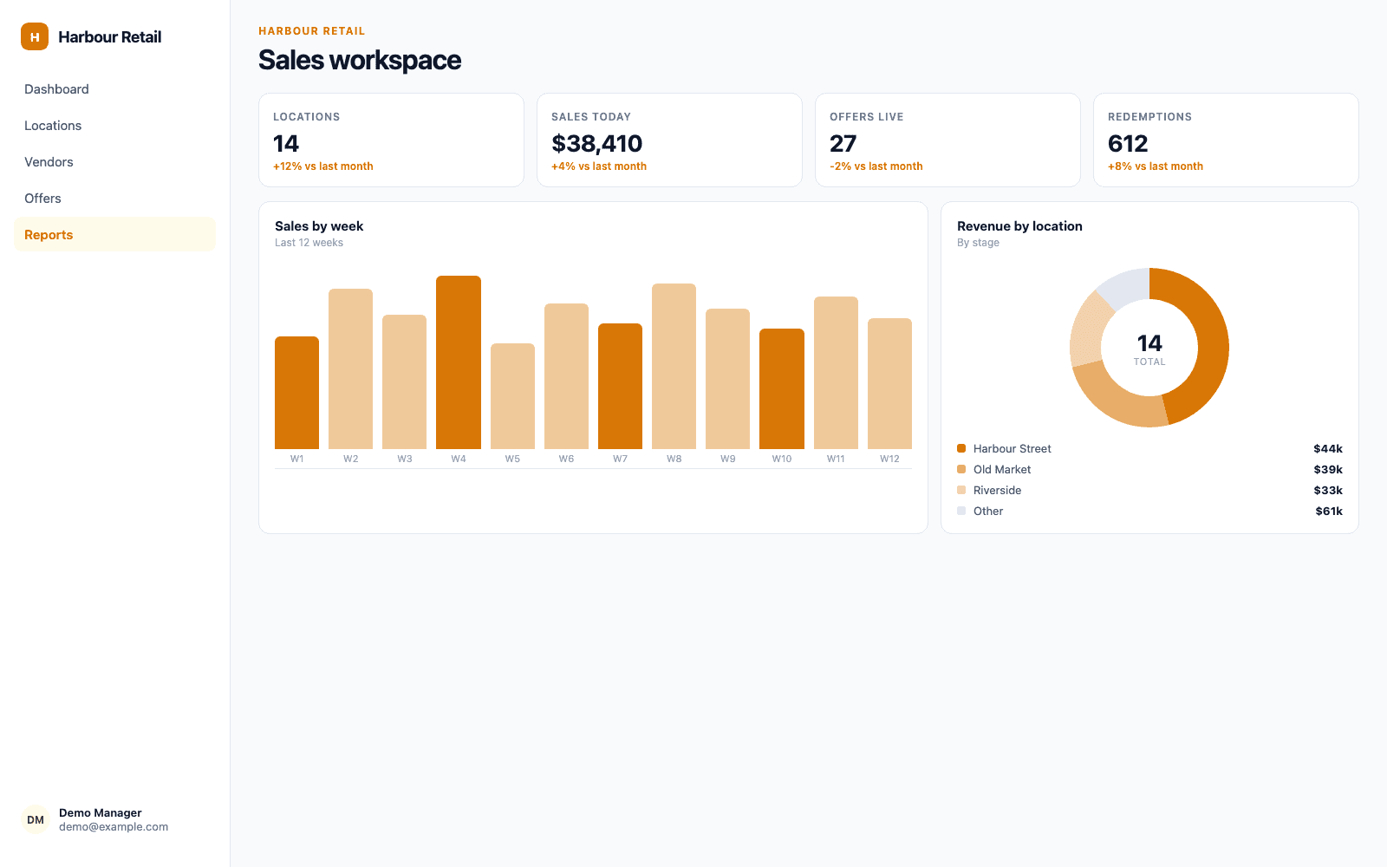Click the Old Market legend color swatch
This screenshot has width=1387, height=867.
pyautogui.click(x=961, y=469)
